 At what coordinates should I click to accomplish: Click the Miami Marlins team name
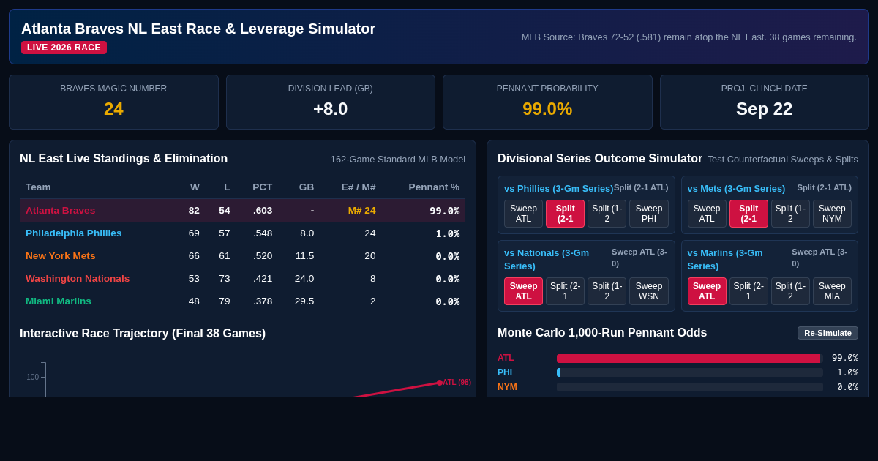tap(59, 301)
